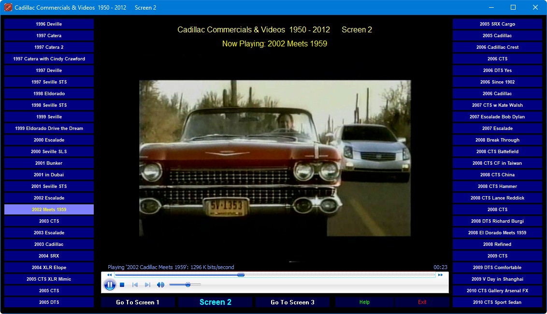547x314 pixels.
Task: Play the 2007 Escalade Bob Dylan commercial
Action: coord(497,116)
